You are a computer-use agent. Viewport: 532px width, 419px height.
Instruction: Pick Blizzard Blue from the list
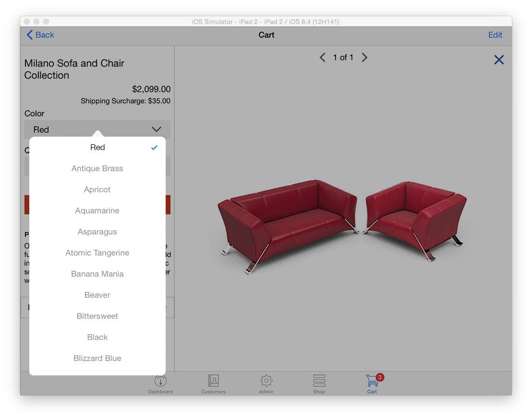97,359
